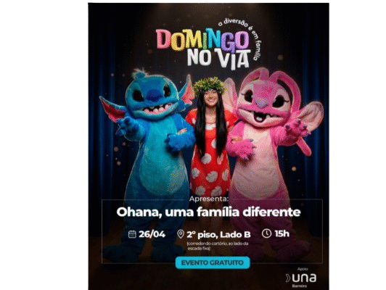The width and height of the screenshot is (386, 290).
Task: Click the colorful DOMINGO title text
Action: [202, 38]
